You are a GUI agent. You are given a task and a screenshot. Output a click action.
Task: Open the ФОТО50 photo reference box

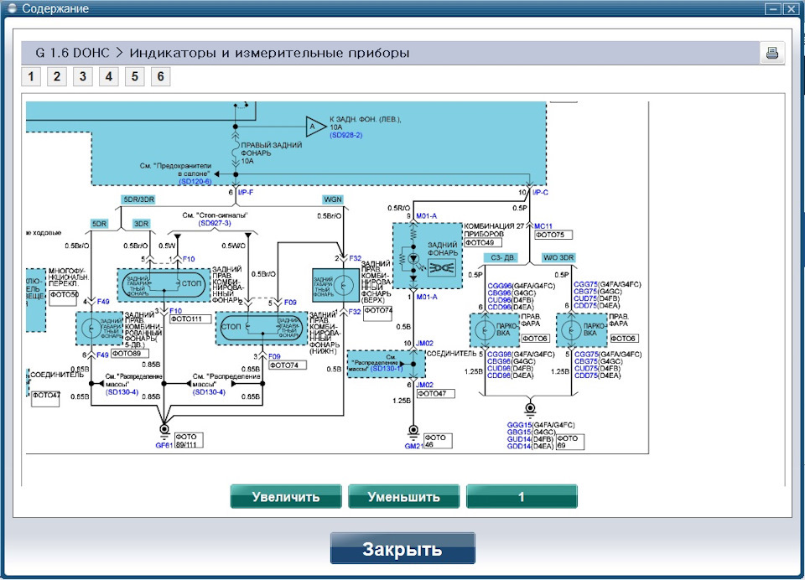[63, 298]
